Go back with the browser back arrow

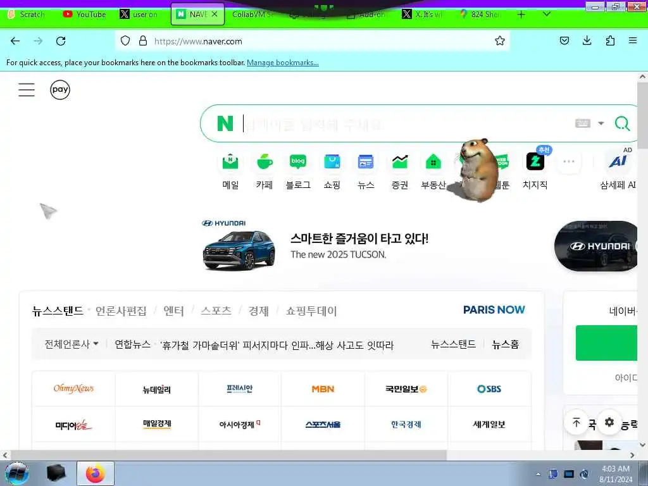(x=15, y=41)
